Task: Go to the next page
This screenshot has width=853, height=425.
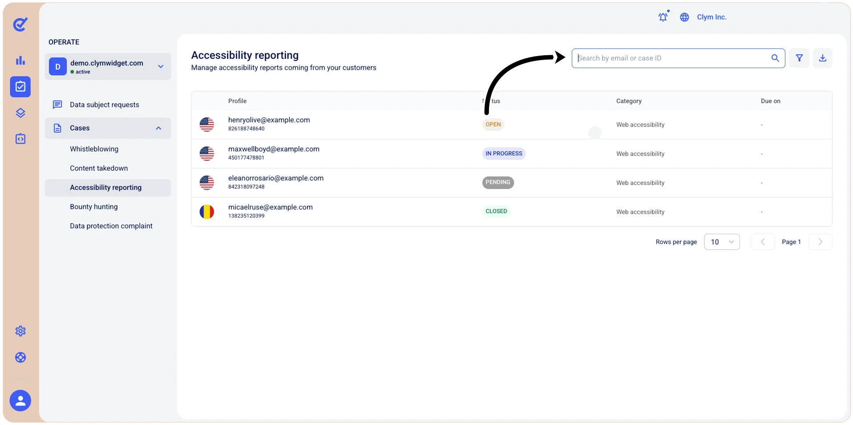Action: [x=820, y=242]
